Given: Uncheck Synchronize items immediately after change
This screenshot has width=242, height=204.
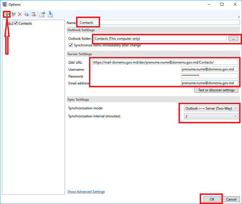Looking at the screenshot, I should click(71, 45).
